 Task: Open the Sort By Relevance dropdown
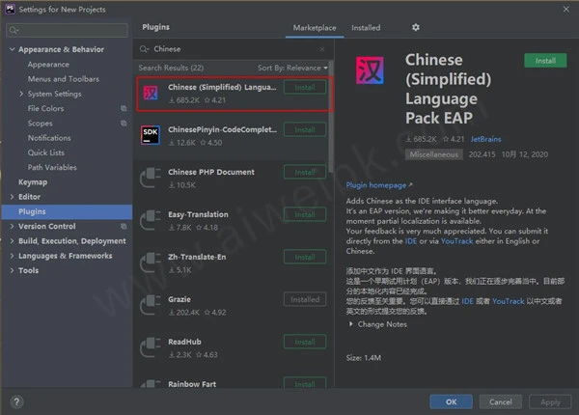(x=289, y=69)
